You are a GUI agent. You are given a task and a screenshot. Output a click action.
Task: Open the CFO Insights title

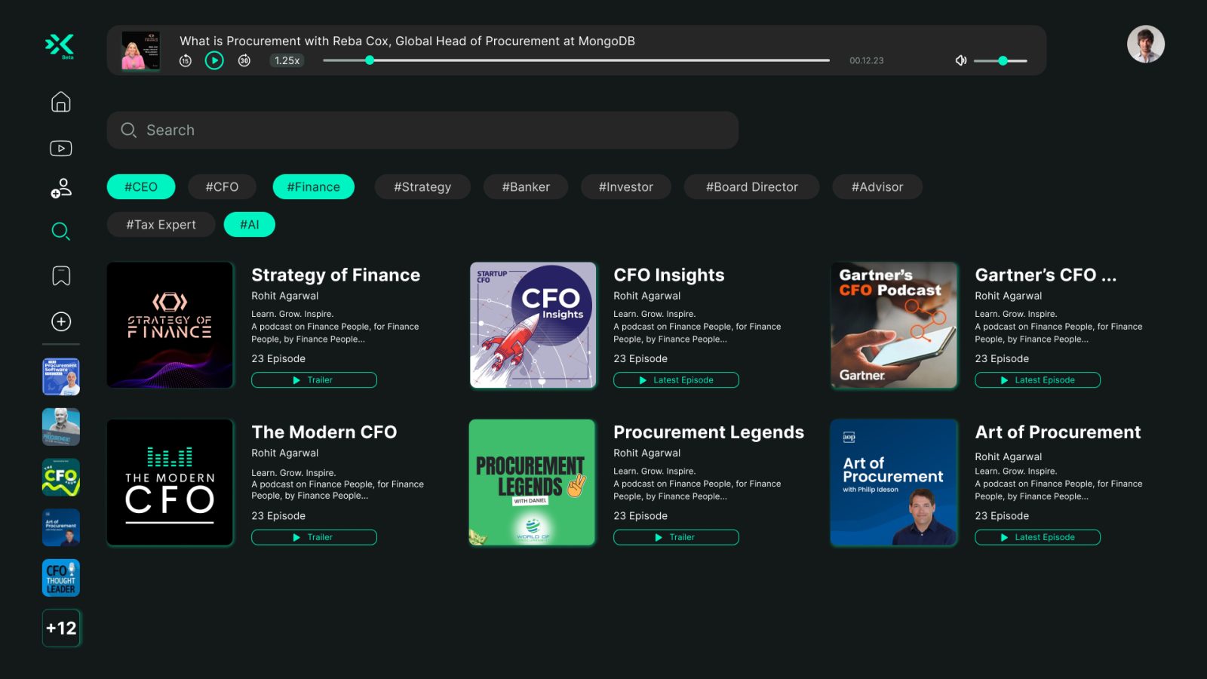[669, 275]
